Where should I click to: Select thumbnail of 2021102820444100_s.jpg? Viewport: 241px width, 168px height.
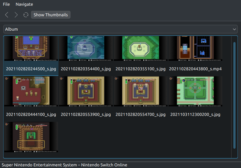pos(31,91)
